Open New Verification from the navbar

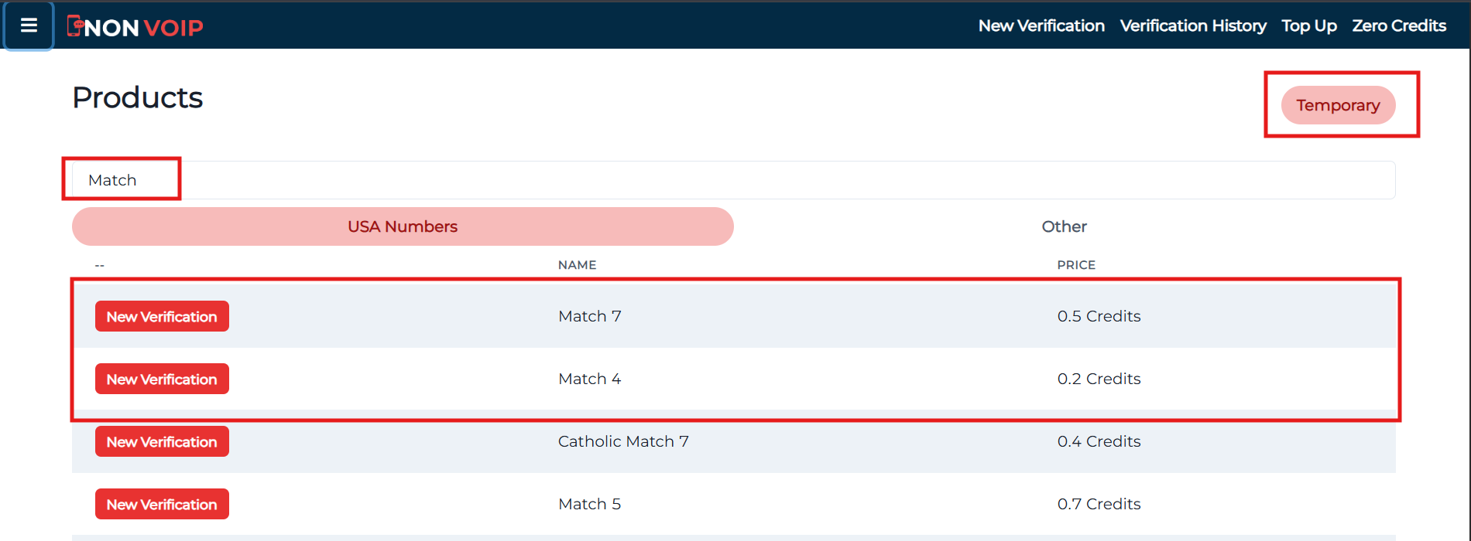[x=1041, y=26]
